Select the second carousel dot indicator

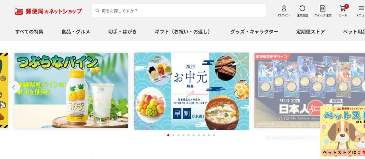[x=174, y=135]
